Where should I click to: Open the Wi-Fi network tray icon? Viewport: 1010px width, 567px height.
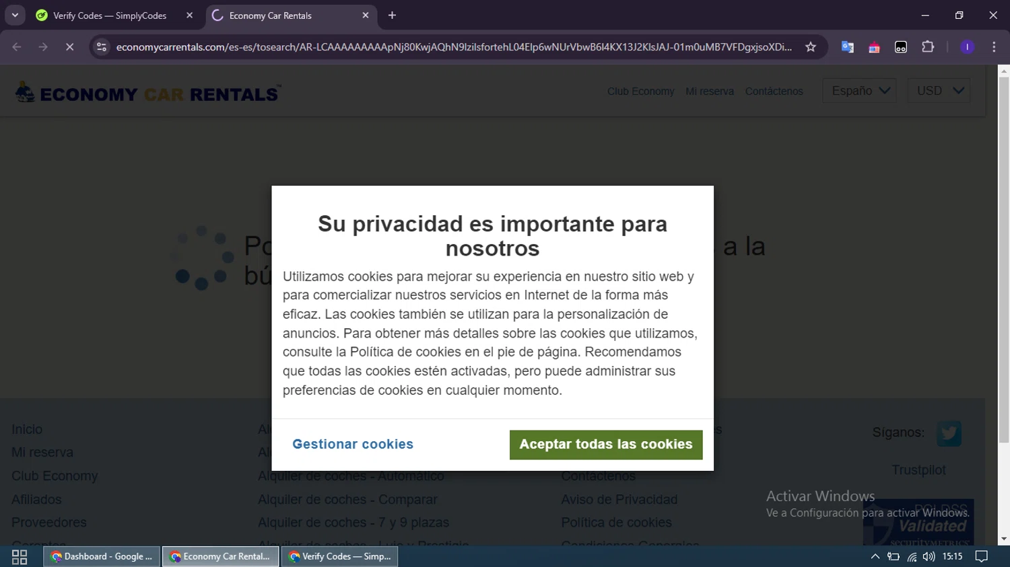[912, 557]
